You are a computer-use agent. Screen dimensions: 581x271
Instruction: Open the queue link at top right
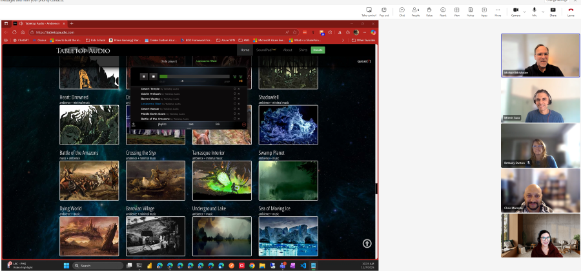(x=364, y=61)
